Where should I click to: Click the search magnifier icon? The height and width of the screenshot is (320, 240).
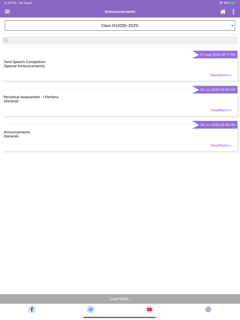coord(5,40)
